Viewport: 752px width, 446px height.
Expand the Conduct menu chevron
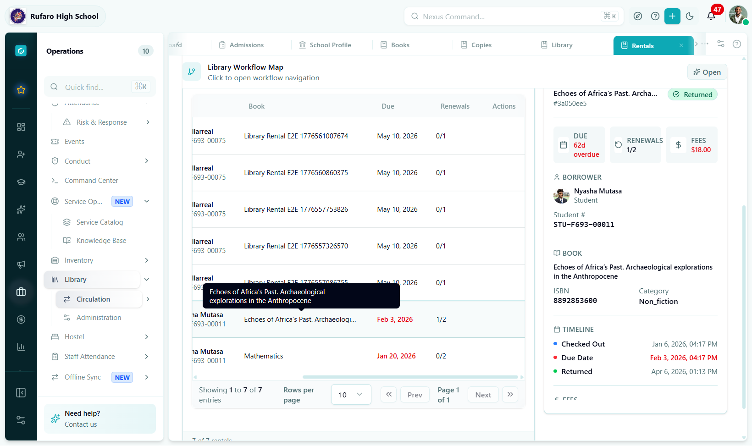pyautogui.click(x=147, y=161)
